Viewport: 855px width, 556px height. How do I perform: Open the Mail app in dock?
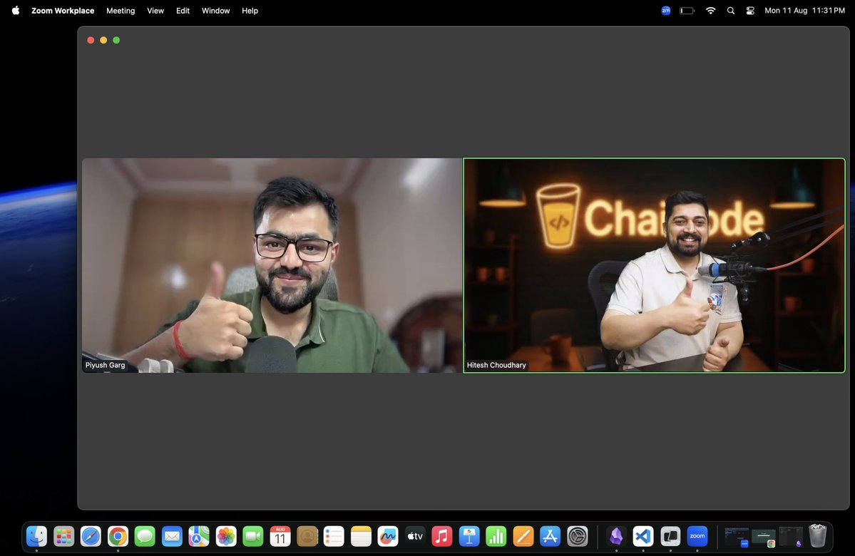pos(172,536)
